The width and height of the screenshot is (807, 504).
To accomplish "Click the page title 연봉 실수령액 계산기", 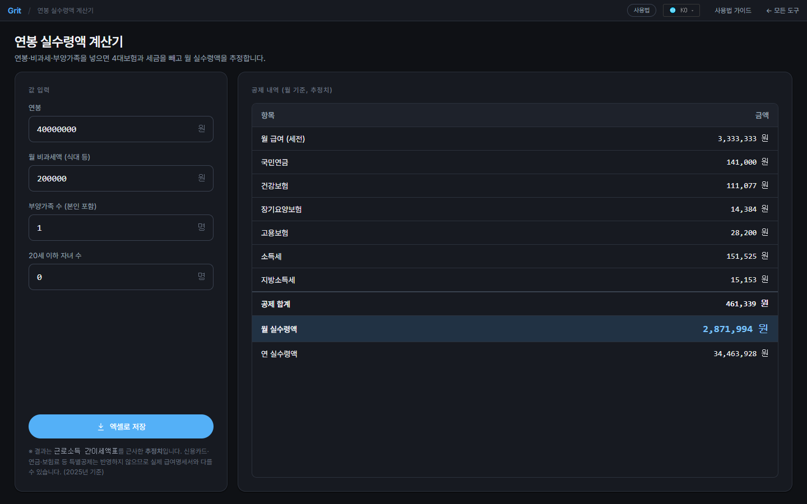I will click(x=69, y=41).
